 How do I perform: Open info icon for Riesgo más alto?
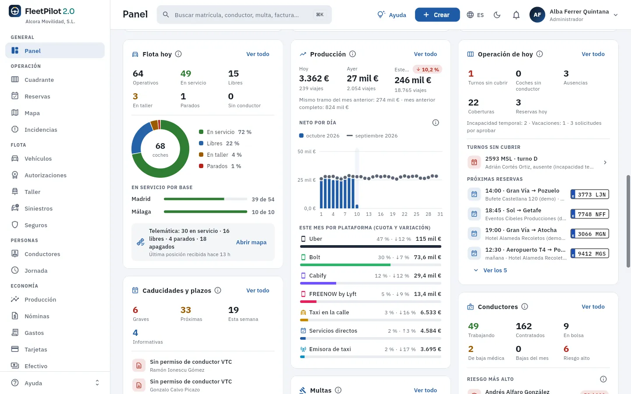[x=603, y=379]
